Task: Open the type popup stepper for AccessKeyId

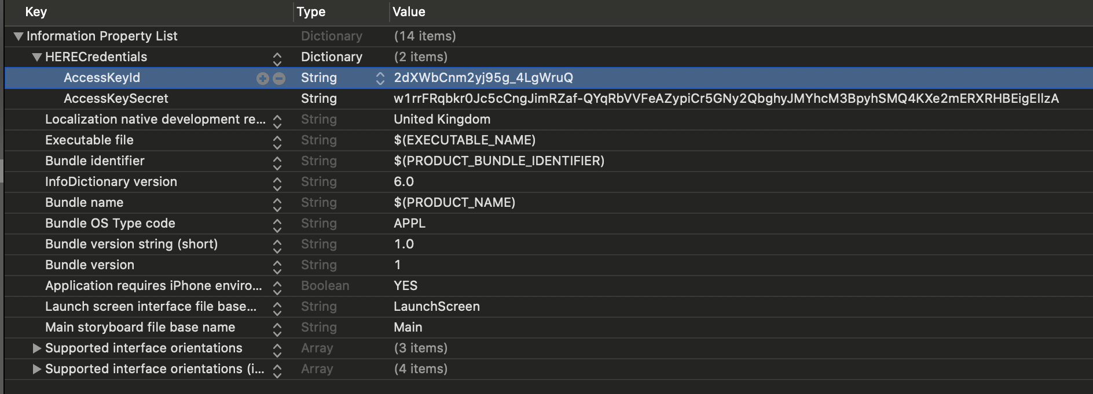Action: (x=380, y=79)
